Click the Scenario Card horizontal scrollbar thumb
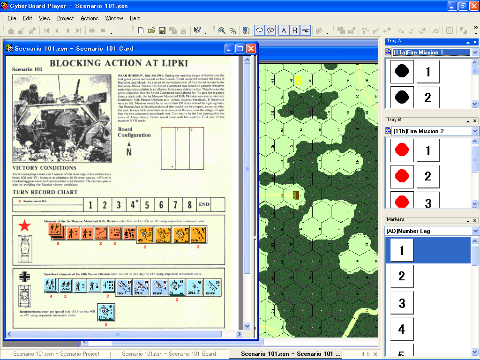This screenshot has height=360, width=480. click(x=118, y=334)
